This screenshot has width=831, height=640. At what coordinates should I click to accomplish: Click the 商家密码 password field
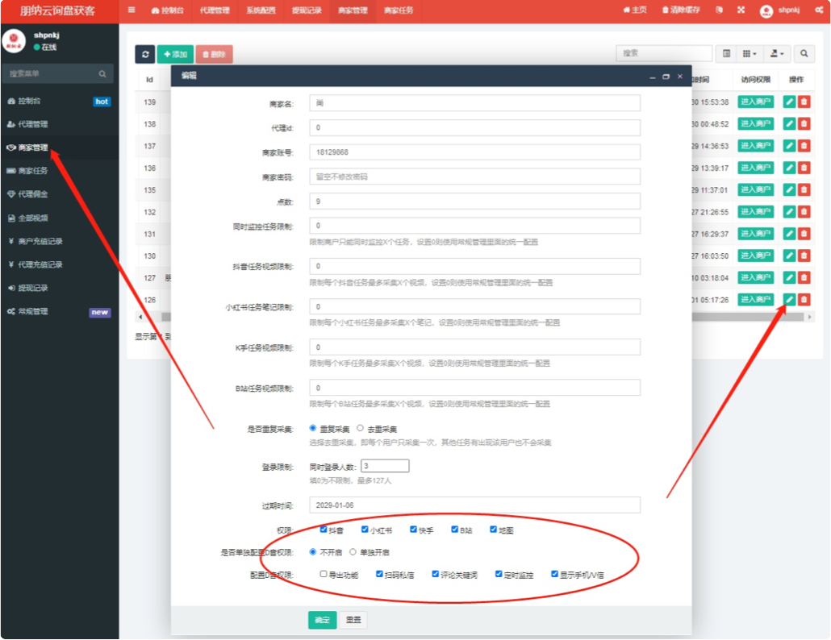[x=475, y=177]
